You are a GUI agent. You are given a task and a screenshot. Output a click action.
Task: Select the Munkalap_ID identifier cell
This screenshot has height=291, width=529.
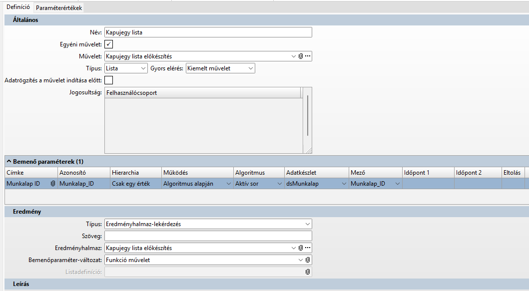pyautogui.click(x=83, y=184)
